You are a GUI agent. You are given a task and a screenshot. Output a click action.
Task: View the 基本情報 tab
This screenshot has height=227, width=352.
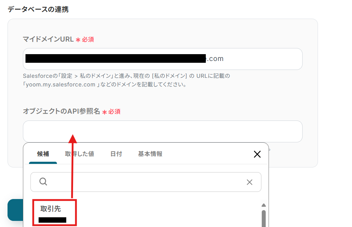150,154
